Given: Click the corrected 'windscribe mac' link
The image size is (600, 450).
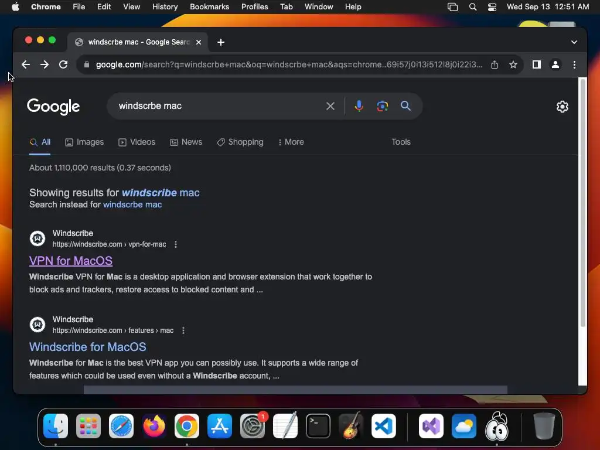Looking at the screenshot, I should coord(161,192).
